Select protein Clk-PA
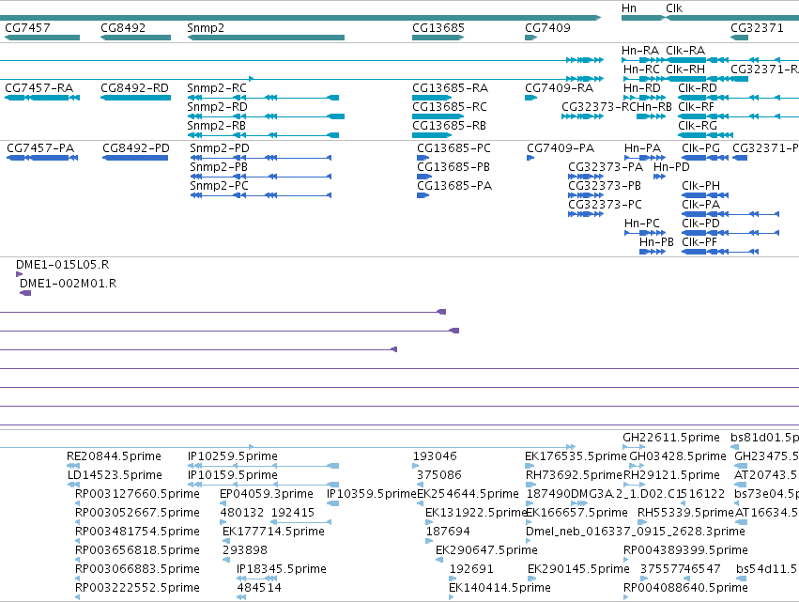 tap(701, 205)
